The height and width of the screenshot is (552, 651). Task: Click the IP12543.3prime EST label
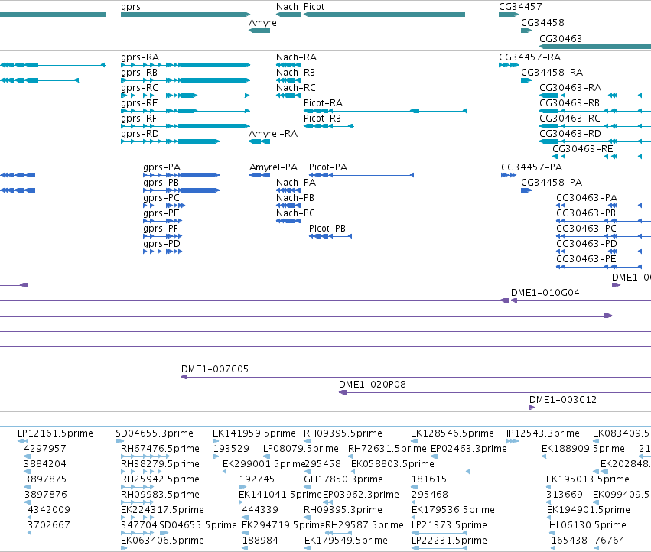543,433
